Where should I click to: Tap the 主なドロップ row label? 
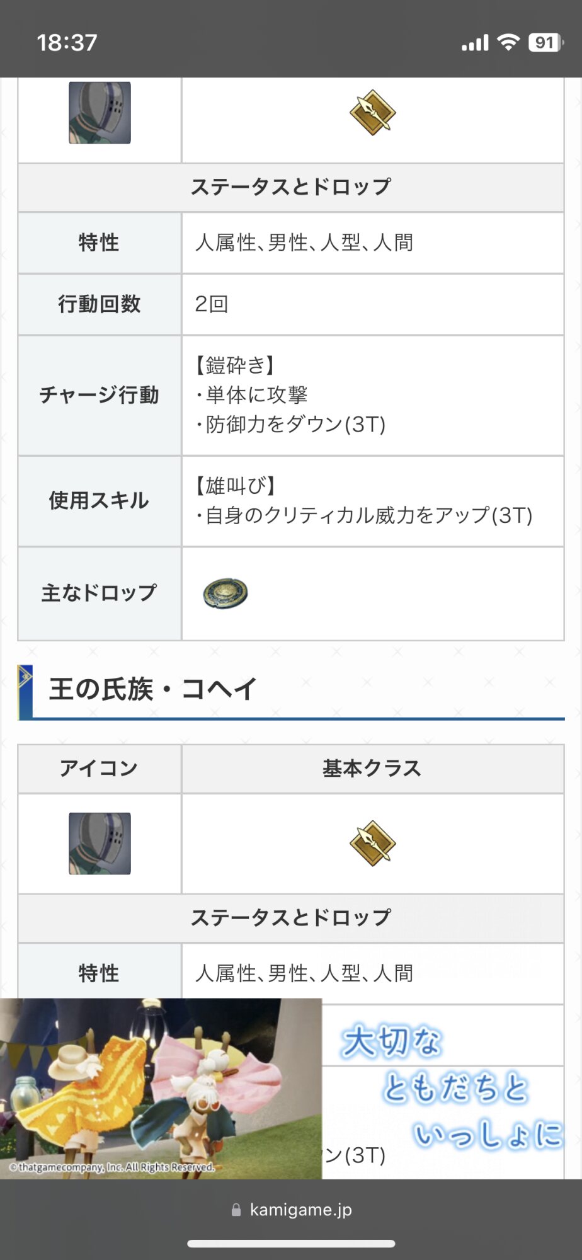(100, 593)
